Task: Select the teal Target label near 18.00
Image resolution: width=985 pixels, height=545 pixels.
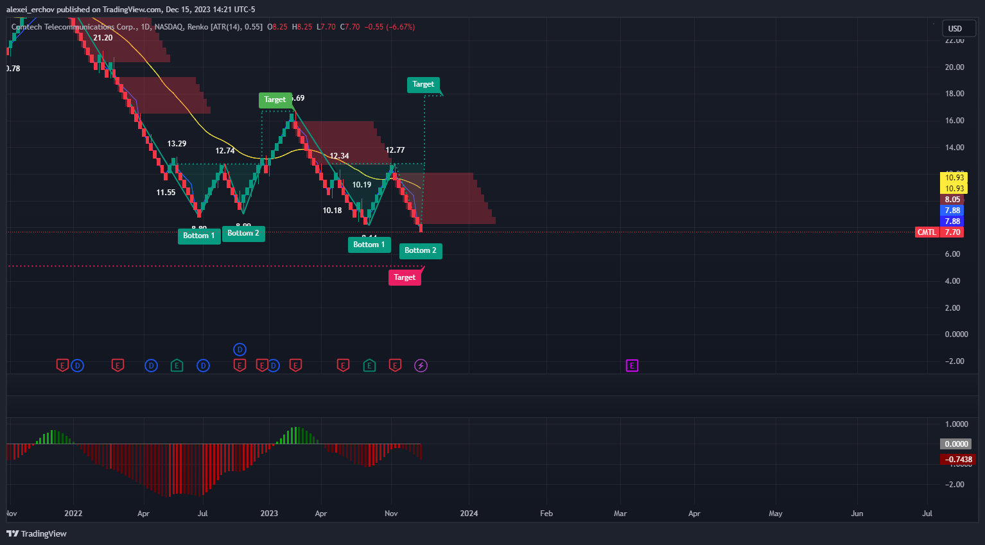Action: [x=423, y=84]
